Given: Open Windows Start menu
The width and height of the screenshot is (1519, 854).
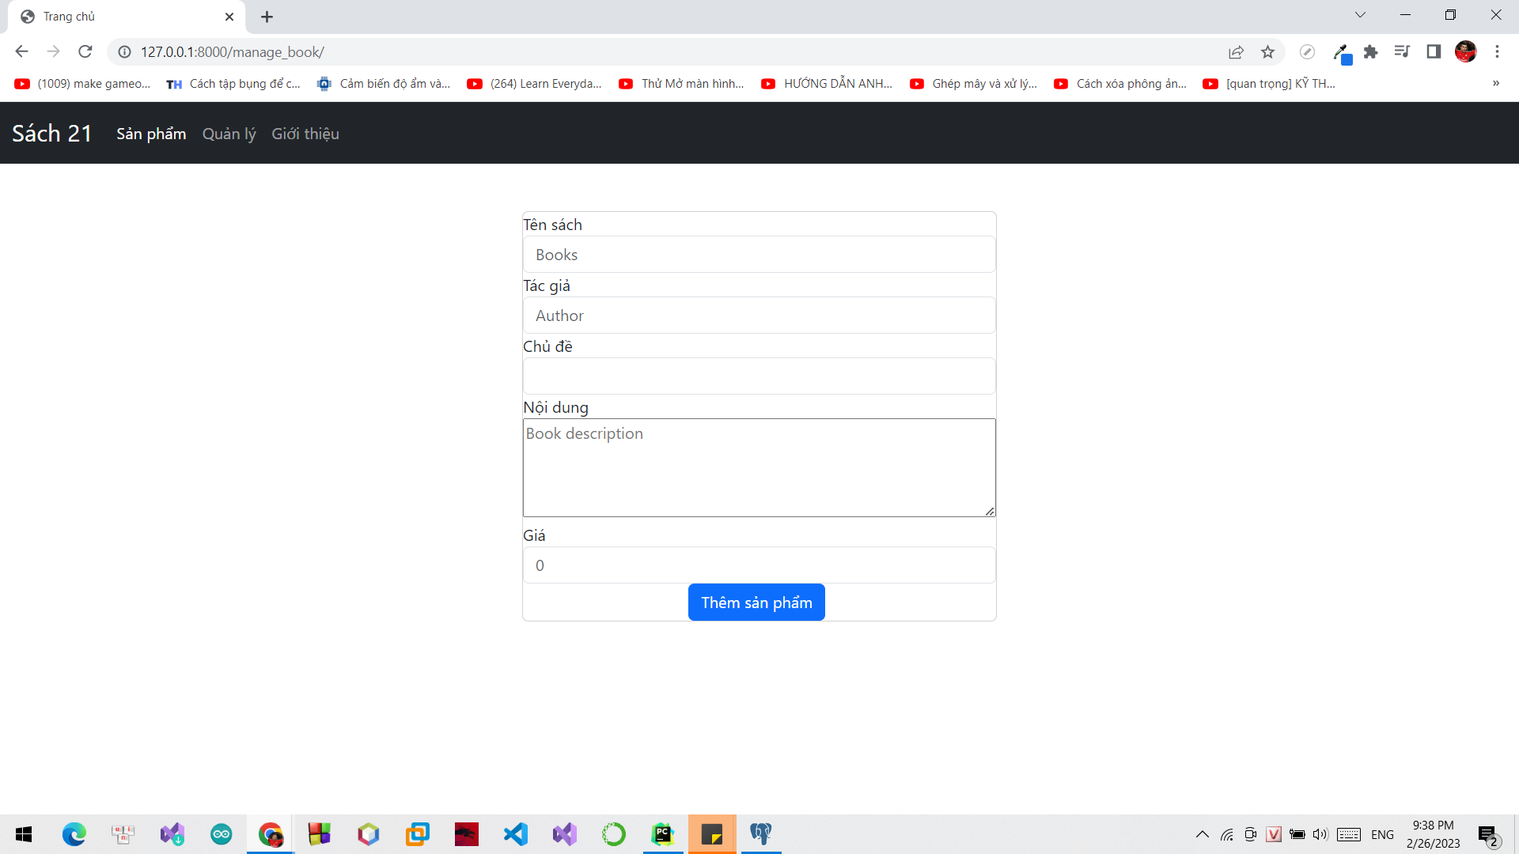Looking at the screenshot, I should (24, 834).
